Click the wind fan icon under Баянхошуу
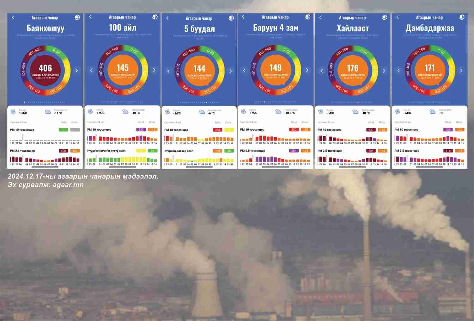Screen dimensions: 474x321 coord(13,112)
